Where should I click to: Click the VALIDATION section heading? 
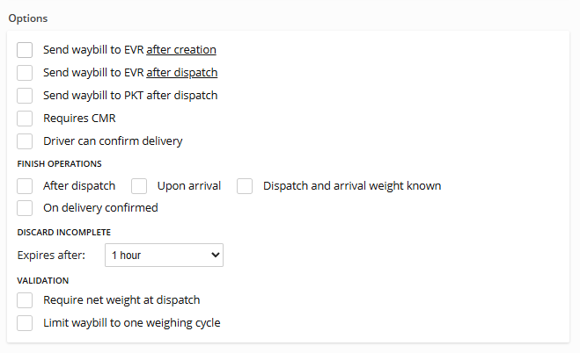click(x=43, y=281)
